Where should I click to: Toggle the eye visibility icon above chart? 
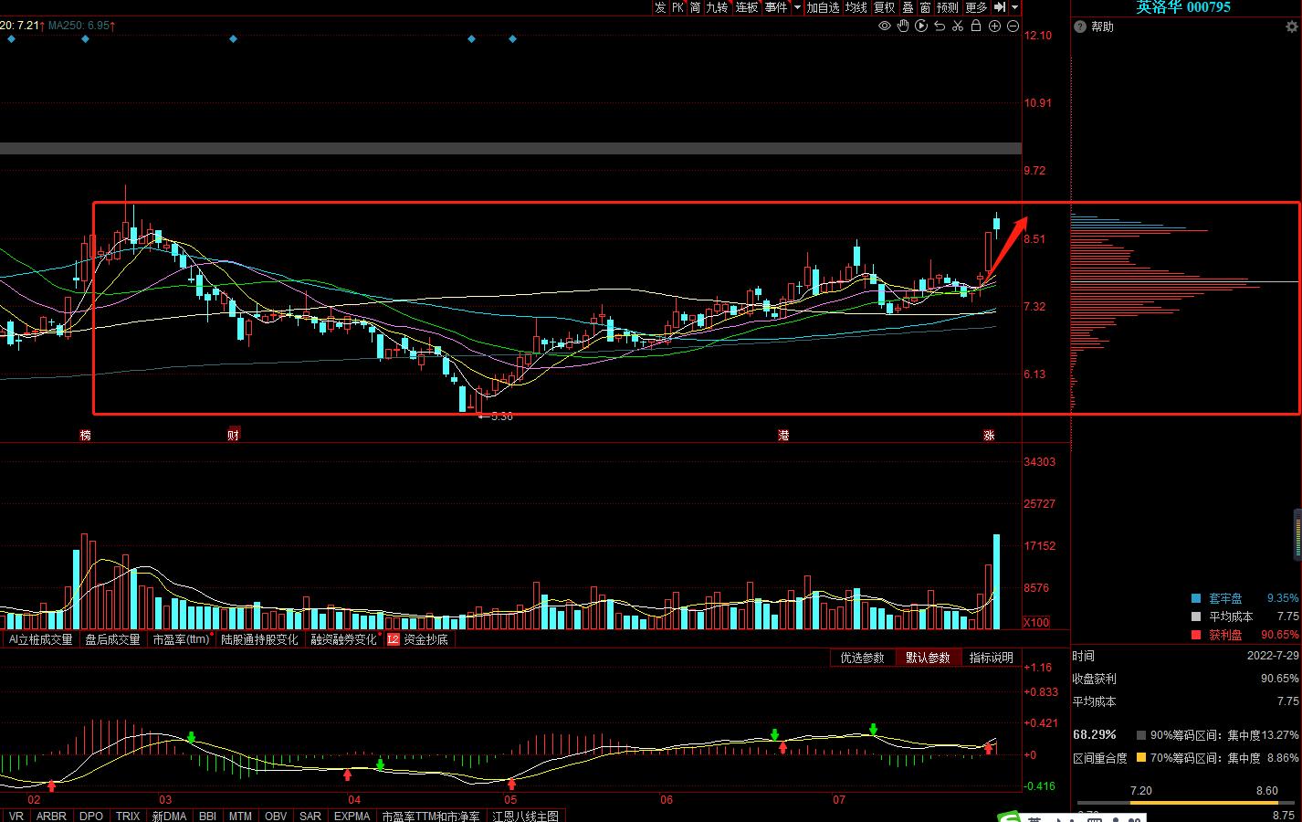[x=884, y=26]
